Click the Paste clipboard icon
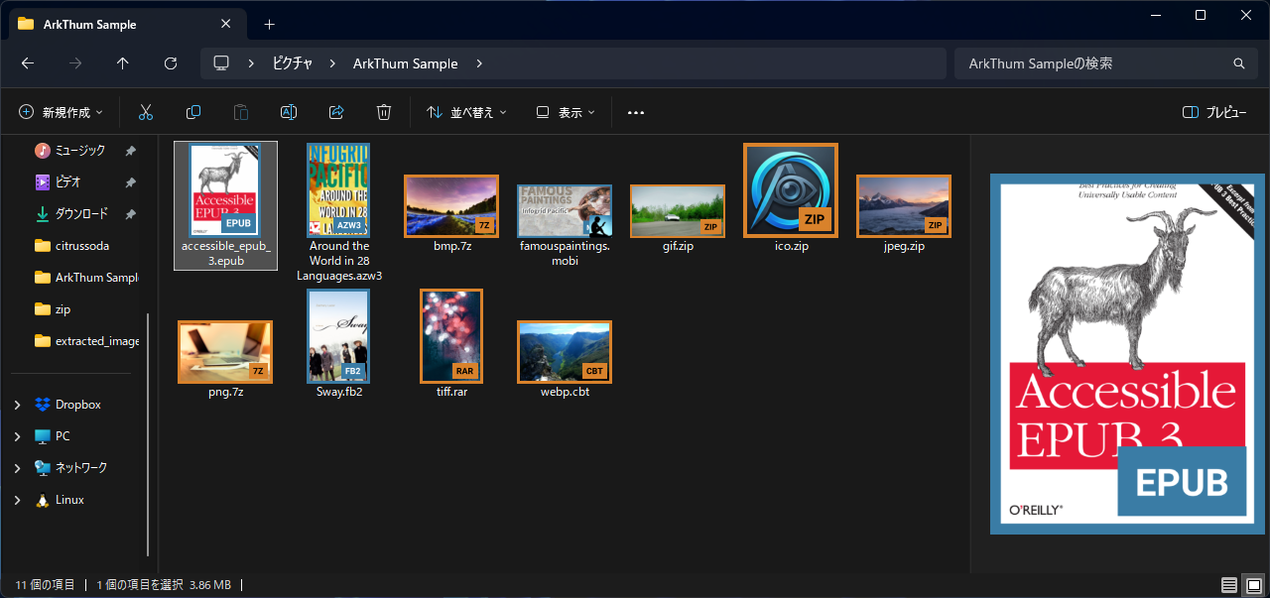The width and height of the screenshot is (1270, 598). 241,112
